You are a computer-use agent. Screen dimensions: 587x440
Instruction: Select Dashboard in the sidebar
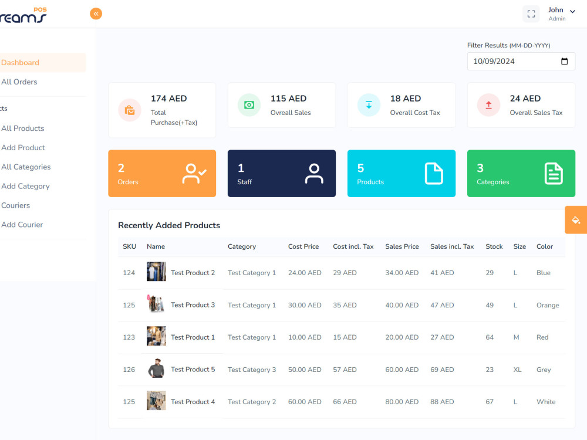[20, 63]
